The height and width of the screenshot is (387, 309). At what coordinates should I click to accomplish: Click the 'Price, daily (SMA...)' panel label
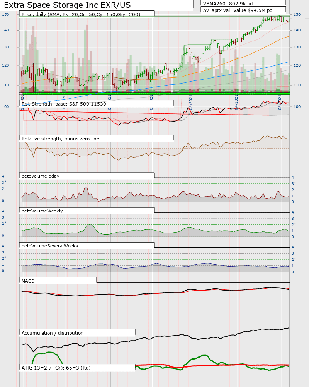tap(81, 14)
